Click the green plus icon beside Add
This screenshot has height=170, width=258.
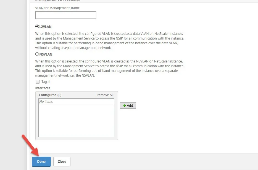pyautogui.click(x=124, y=106)
